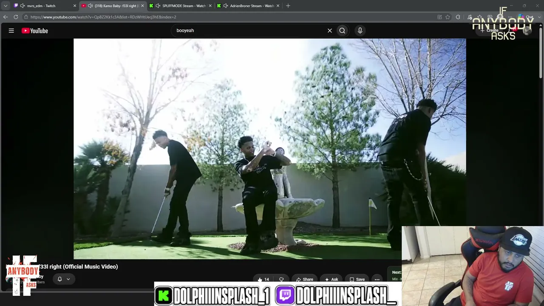Open the YouTube guide hamburger menu

click(11, 31)
